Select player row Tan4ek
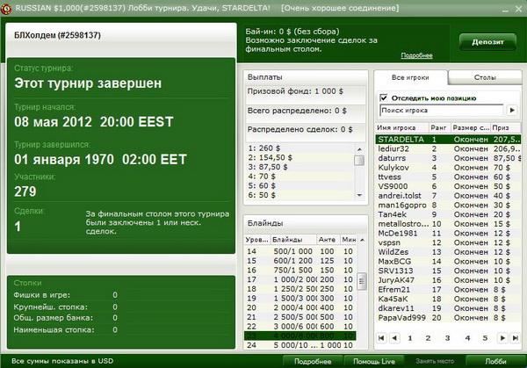The height and width of the screenshot is (368, 527). click(x=448, y=214)
